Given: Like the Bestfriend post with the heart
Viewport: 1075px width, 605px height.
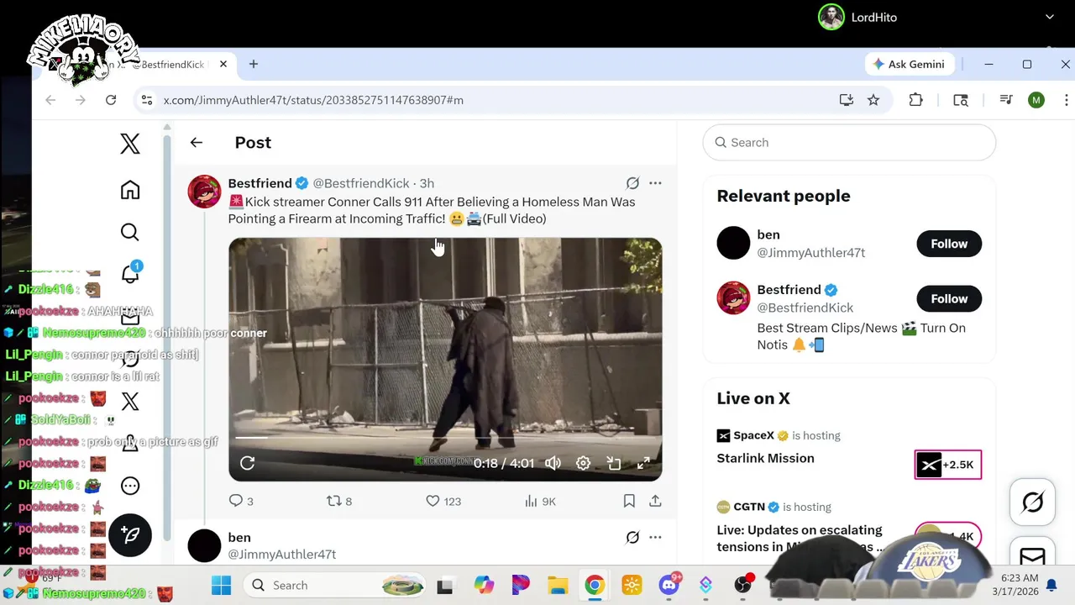Looking at the screenshot, I should (x=433, y=501).
